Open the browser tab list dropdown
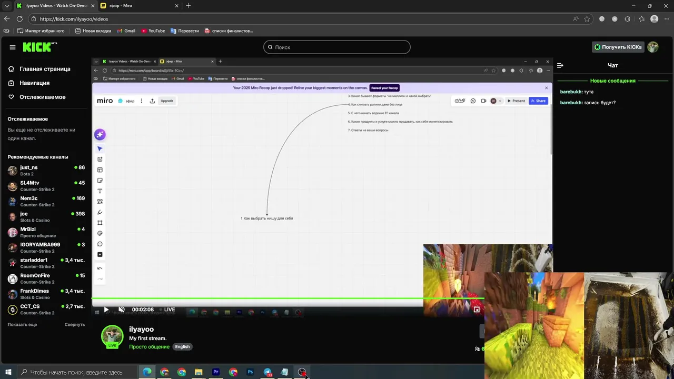674x379 pixels. [x=7, y=6]
